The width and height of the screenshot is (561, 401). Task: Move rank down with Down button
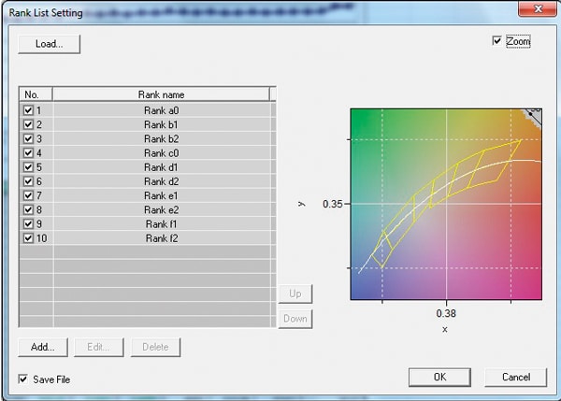pyautogui.click(x=295, y=319)
